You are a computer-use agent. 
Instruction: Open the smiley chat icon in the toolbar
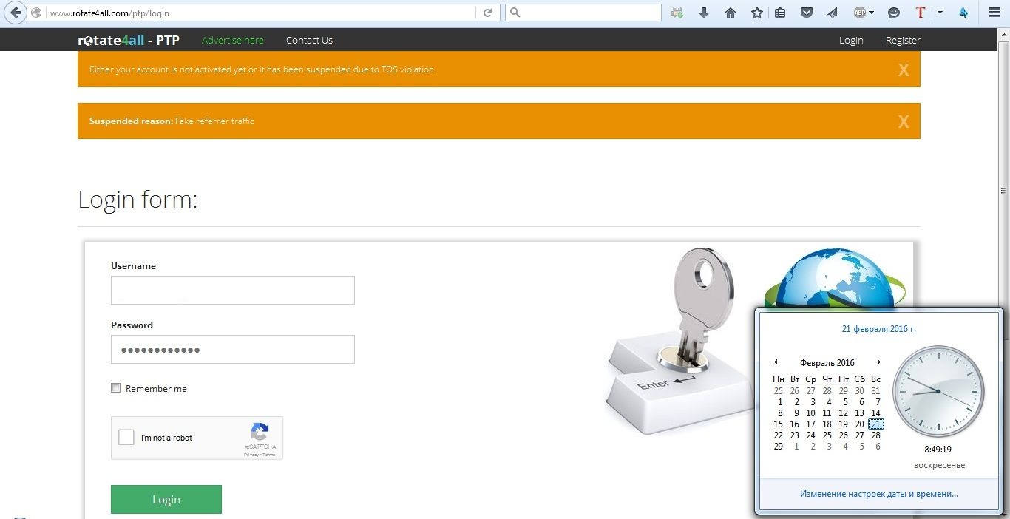894,13
